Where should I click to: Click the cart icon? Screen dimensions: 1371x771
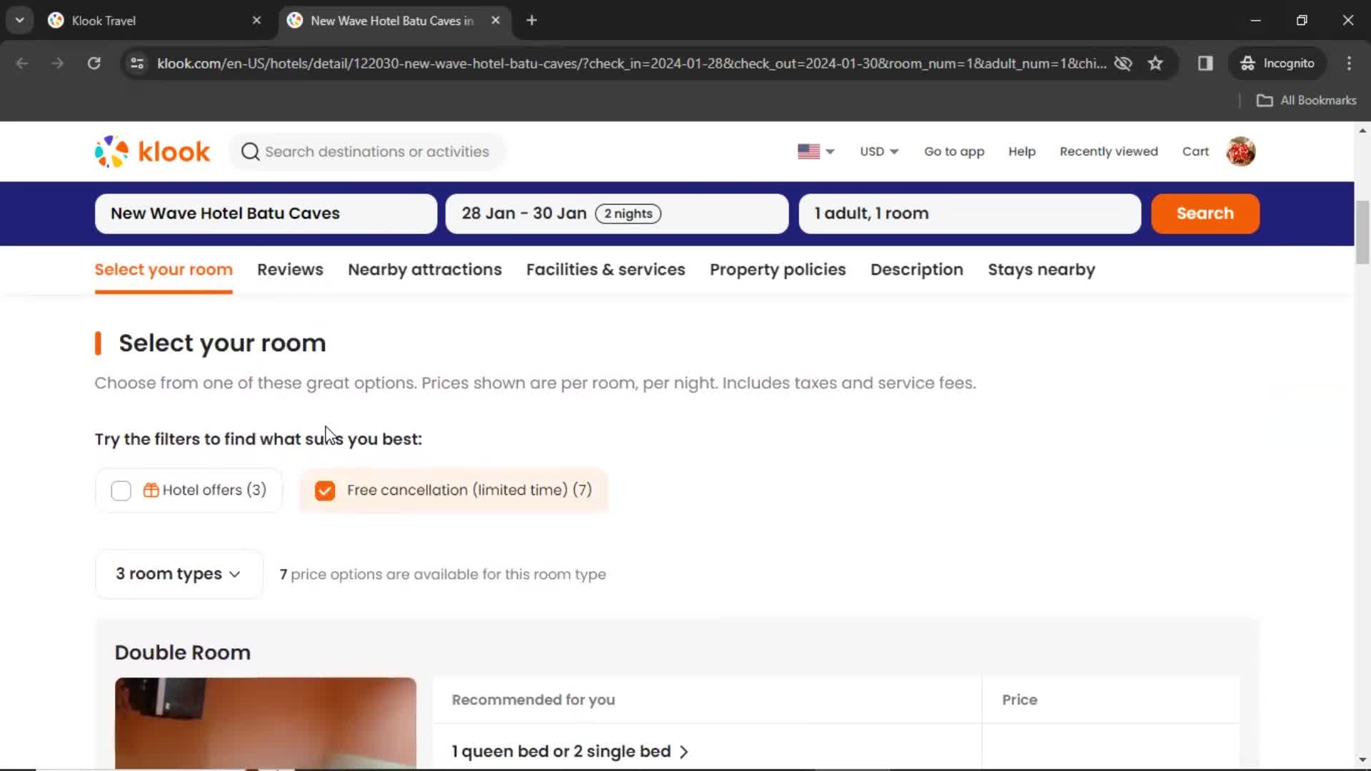tap(1196, 151)
